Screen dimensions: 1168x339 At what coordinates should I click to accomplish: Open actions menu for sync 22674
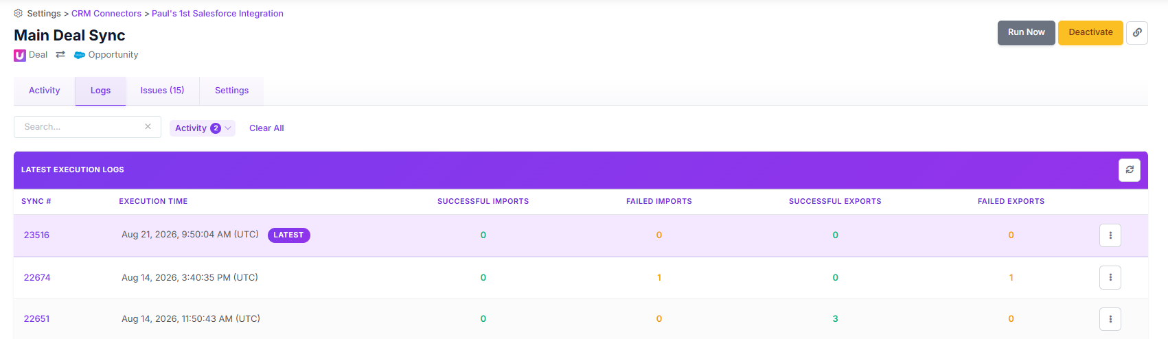(1110, 277)
